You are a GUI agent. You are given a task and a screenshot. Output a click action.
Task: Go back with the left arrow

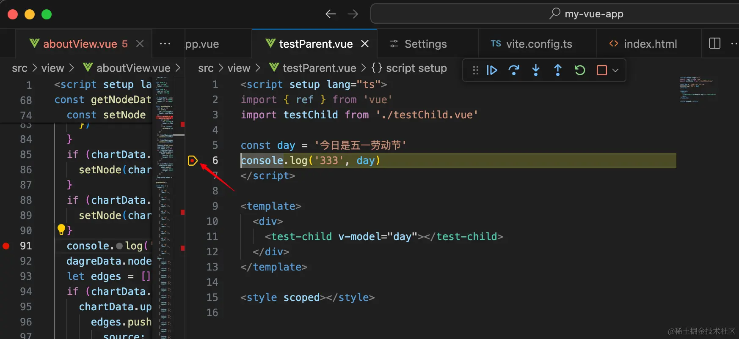(331, 14)
